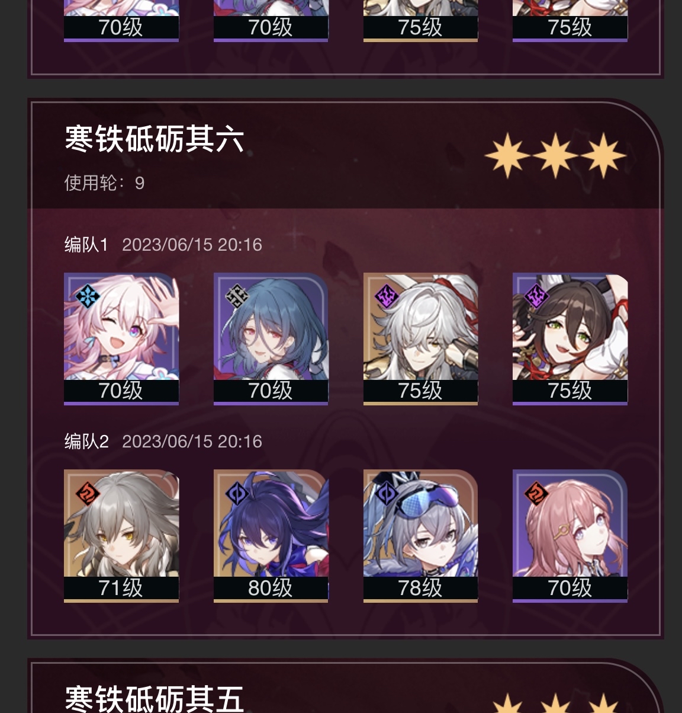Click Quantum element icon on brown-haired character
The height and width of the screenshot is (713, 682).
click(536, 296)
